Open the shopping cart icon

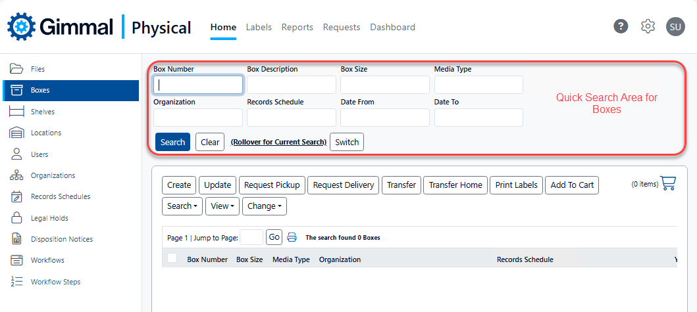click(668, 183)
